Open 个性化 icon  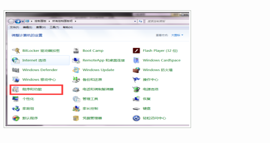(x=16, y=99)
